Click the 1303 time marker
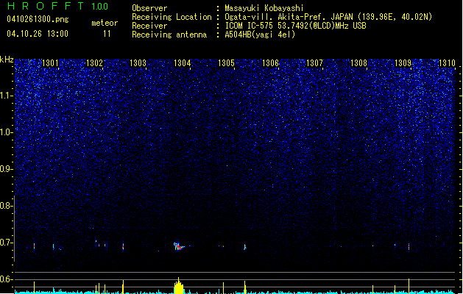463x294 pixels. tap(138, 63)
